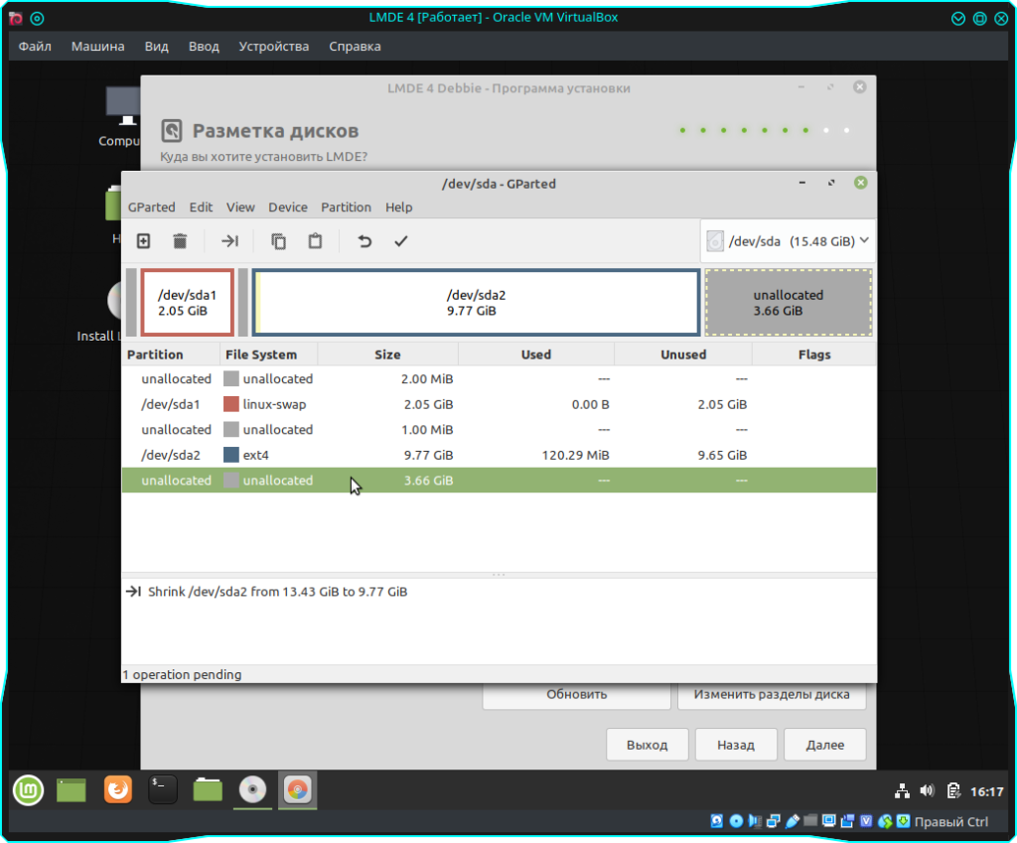
Task: Undo the last pending operation
Action: coord(364,241)
